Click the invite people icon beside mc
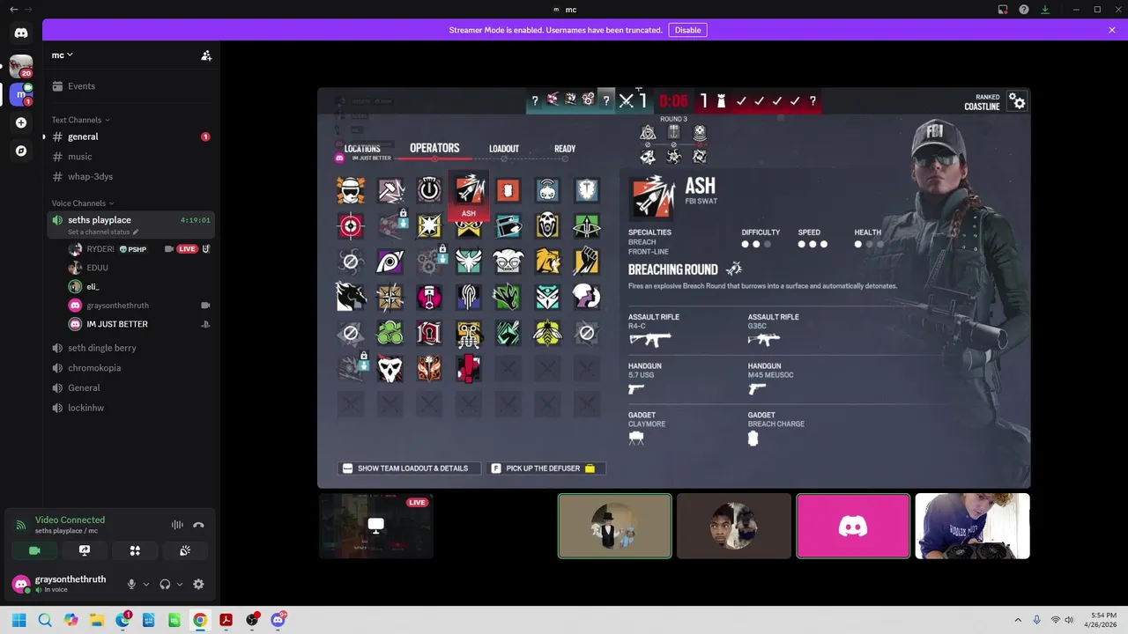This screenshot has width=1128, height=634. [205, 55]
